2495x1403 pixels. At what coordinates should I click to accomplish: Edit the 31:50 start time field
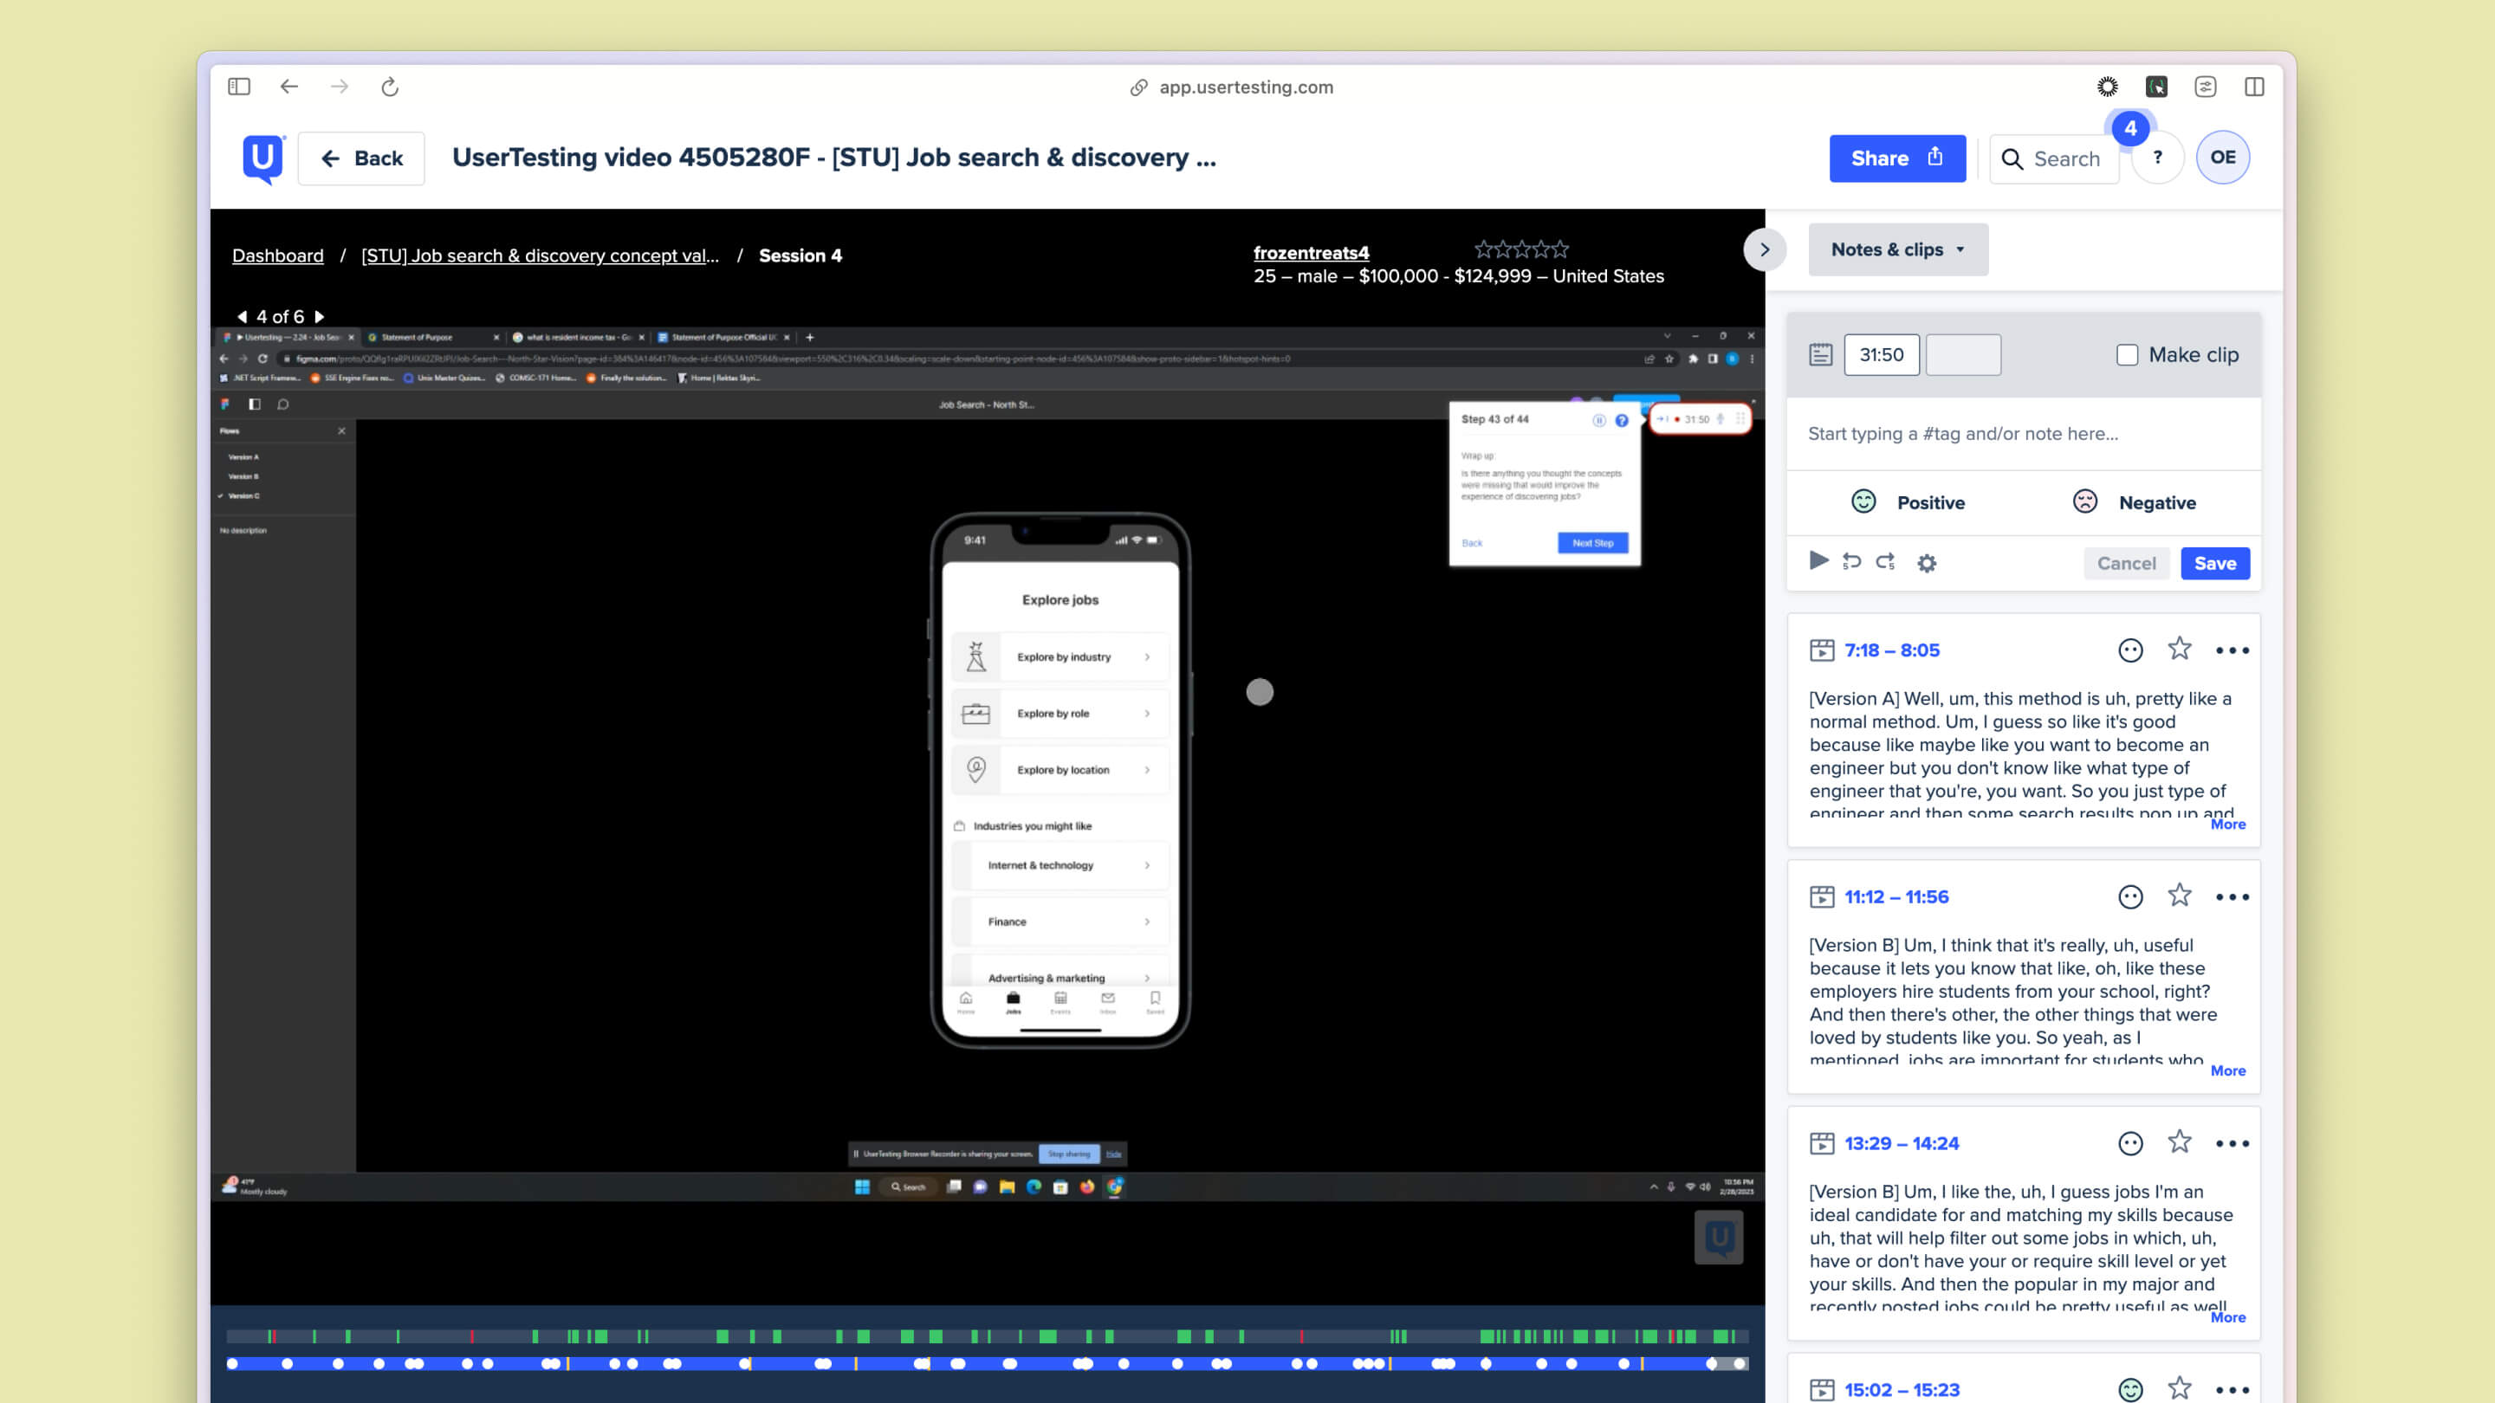[1881, 354]
